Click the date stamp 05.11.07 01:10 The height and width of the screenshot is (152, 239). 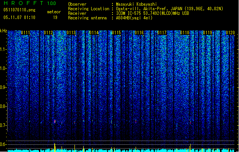pos(19,17)
